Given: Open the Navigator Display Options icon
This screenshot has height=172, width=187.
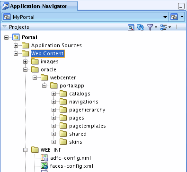Looking at the screenshot, I should 165,27.
